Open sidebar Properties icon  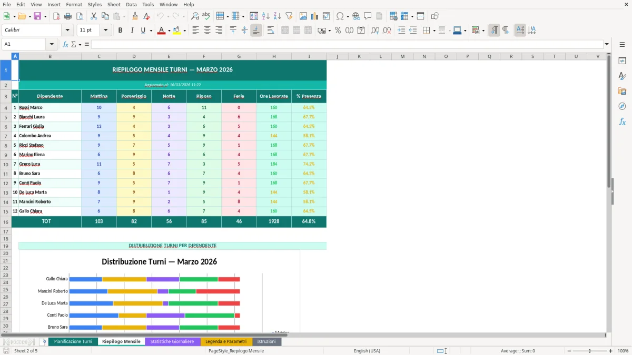[x=622, y=60]
